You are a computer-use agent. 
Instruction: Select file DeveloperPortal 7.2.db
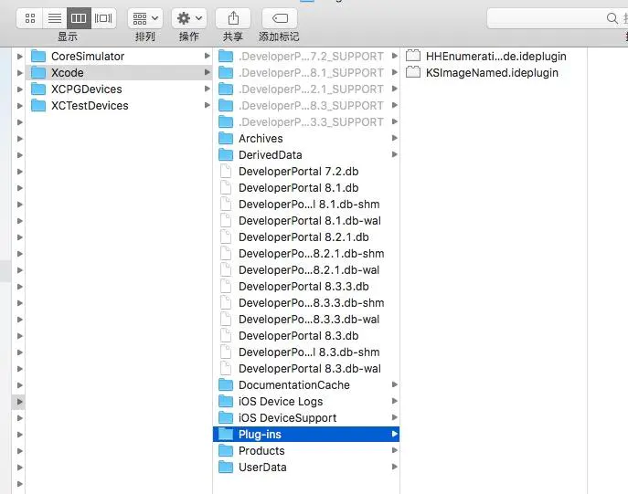click(306, 171)
